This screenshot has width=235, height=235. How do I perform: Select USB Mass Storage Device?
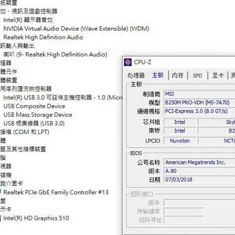click(38, 115)
